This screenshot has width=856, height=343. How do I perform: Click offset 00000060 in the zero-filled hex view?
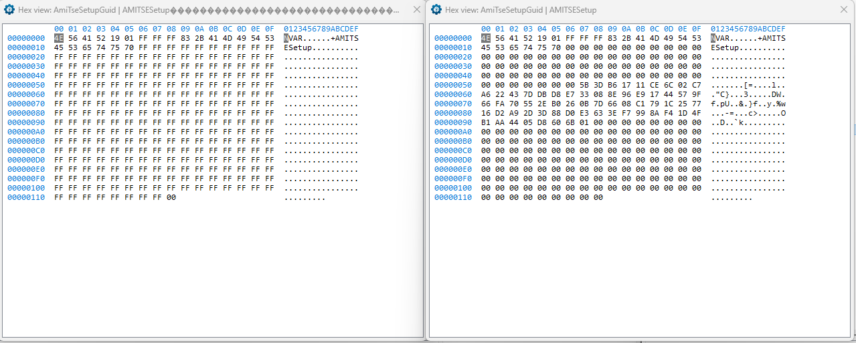(x=453, y=94)
